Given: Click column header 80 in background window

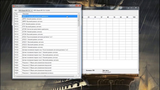Looking at the screenshot, I should (127, 17).
